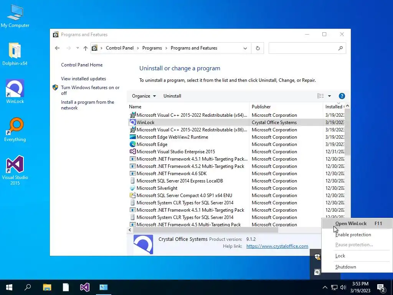The width and height of the screenshot is (393, 295).
Task: Select Microsoft Edge WebView2 Runtime row
Action: 236,137
